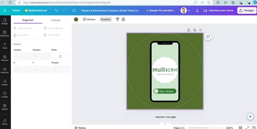Image resolution: width=257 pixels, height=129 pixels.
Task: Redo the last action
Action: coord(64,11)
